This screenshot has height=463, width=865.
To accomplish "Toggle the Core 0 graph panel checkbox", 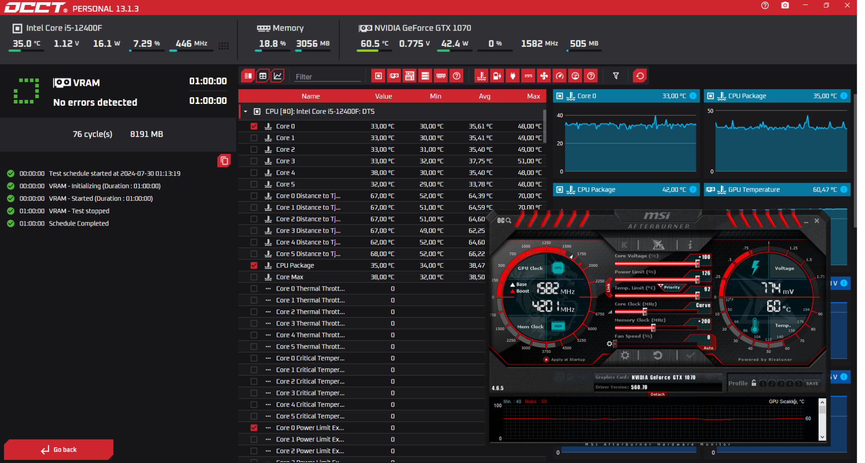I will (560, 96).
